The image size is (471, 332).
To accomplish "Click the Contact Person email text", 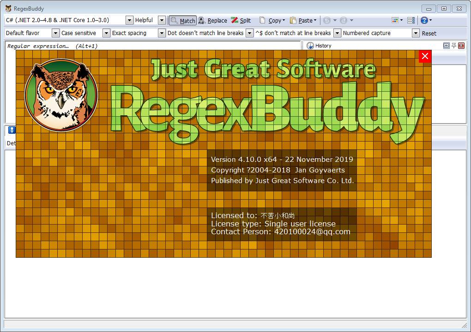I will click(x=281, y=231).
